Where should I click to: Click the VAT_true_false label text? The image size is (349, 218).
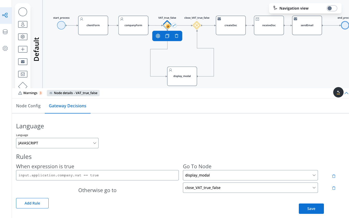click(x=167, y=18)
